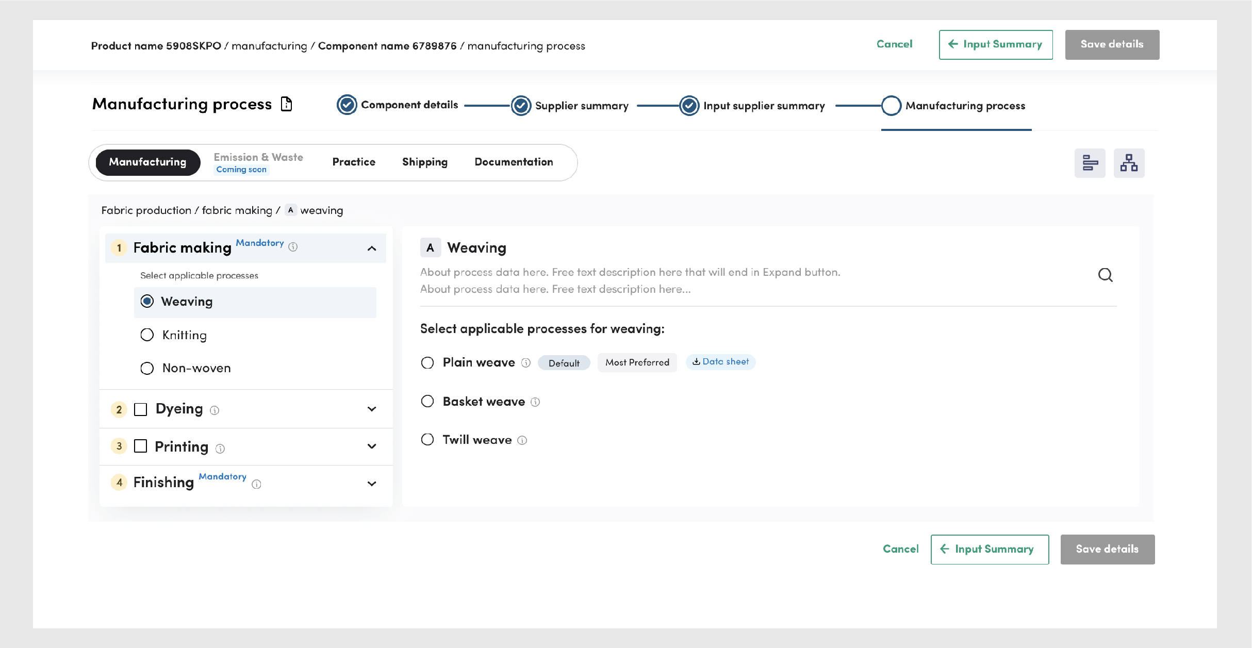Expand the Printing section chevron
This screenshot has height=648, width=1252.
click(x=372, y=446)
